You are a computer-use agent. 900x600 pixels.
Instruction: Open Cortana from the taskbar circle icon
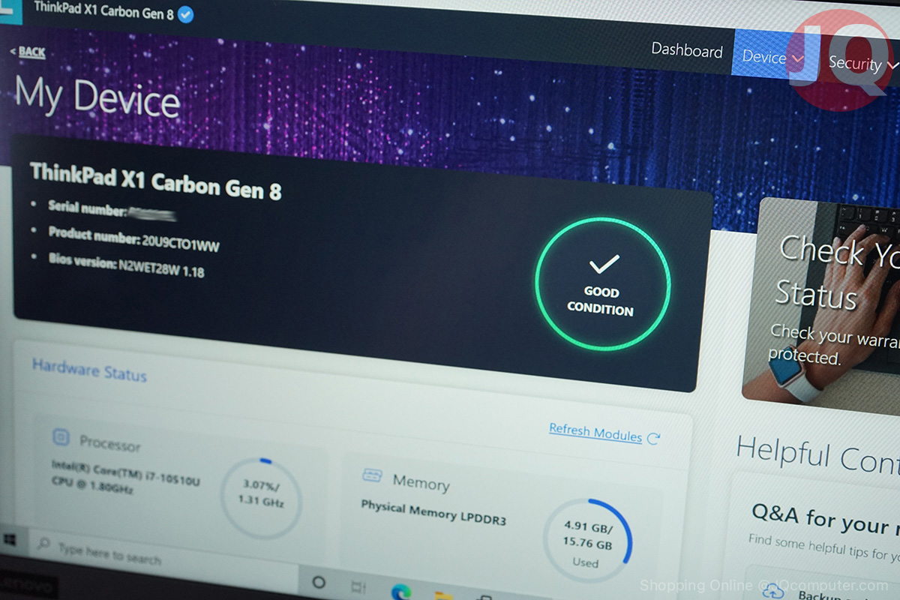pyautogui.click(x=318, y=582)
